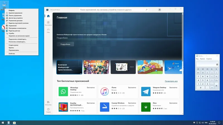Open the Windows Start menu
This screenshot has height=125, width=223.
tap(3, 123)
